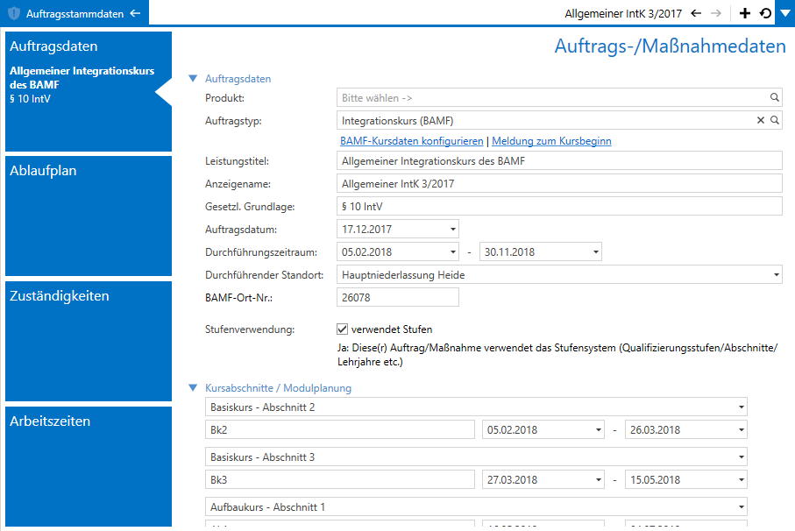Select the Auftragsdaten sidebar tile
The width and height of the screenshot is (795, 531).
click(89, 92)
